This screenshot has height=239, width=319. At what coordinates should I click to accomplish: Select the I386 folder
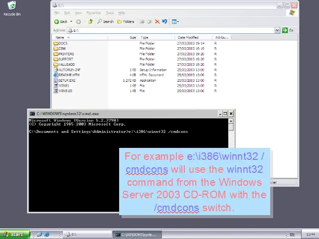62,49
